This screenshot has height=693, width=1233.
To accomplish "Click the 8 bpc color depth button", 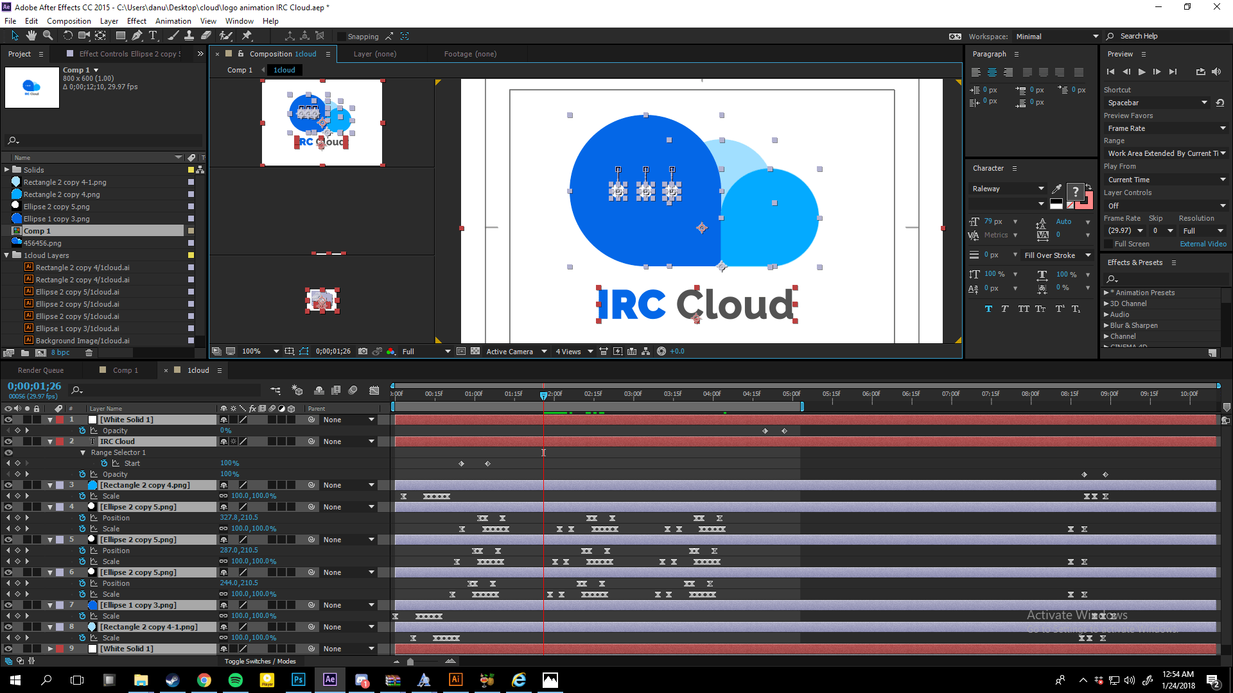I will [60, 353].
